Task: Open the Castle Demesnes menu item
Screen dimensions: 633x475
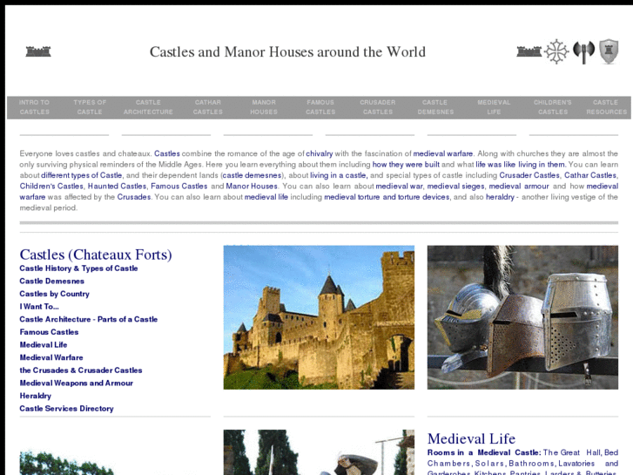Action: (435, 107)
